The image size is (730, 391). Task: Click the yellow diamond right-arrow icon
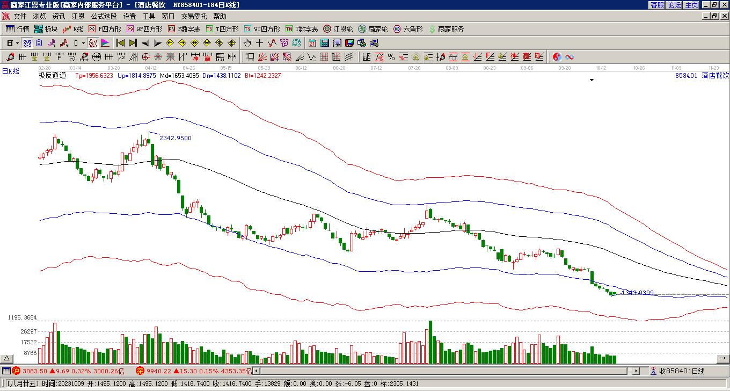coord(182,43)
